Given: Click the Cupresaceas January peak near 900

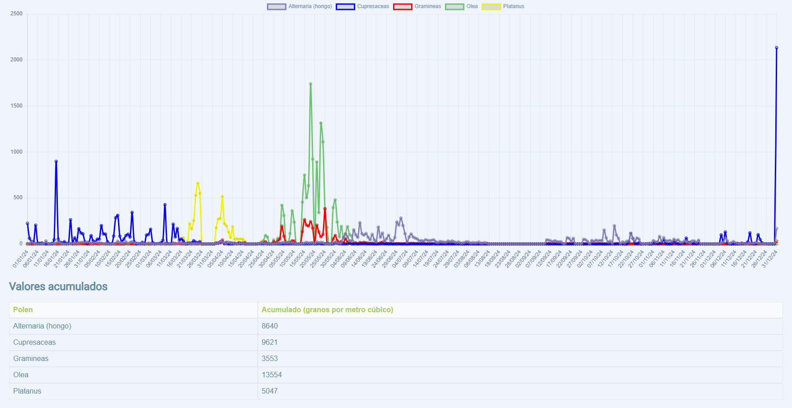Looking at the screenshot, I should [56, 161].
